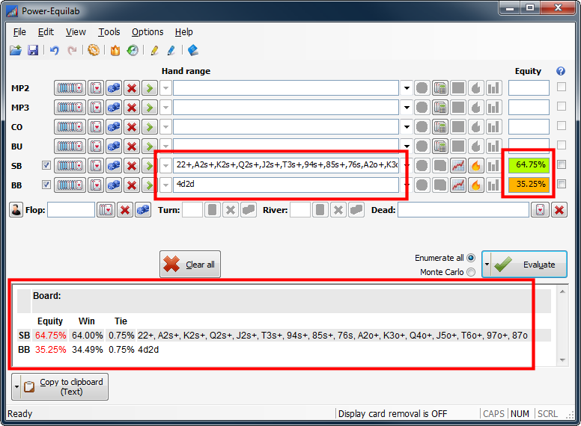The image size is (581, 426).
Task: Open the equity graph icon for SB
Action: [x=458, y=166]
